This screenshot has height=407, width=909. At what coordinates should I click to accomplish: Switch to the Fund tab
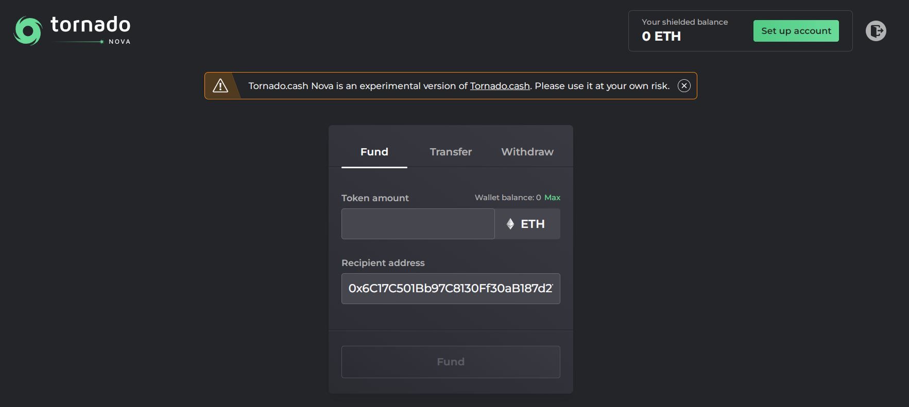374,152
